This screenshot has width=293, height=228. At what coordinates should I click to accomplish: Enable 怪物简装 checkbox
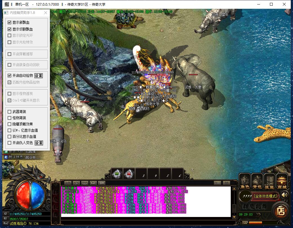9,118
